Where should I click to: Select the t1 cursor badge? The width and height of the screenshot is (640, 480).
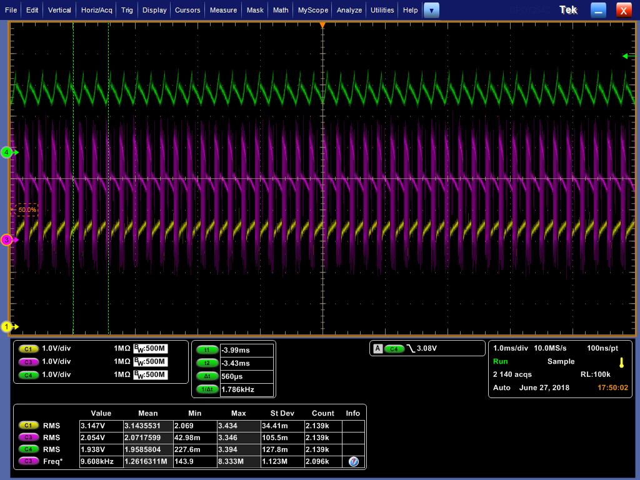coord(207,350)
